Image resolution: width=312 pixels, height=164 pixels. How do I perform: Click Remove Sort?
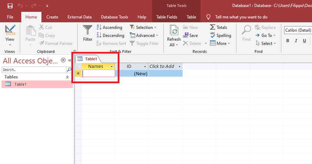111,43
